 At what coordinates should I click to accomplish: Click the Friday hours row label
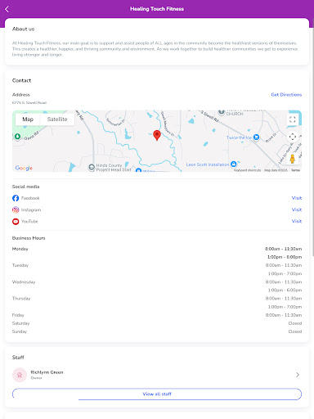point(18,315)
